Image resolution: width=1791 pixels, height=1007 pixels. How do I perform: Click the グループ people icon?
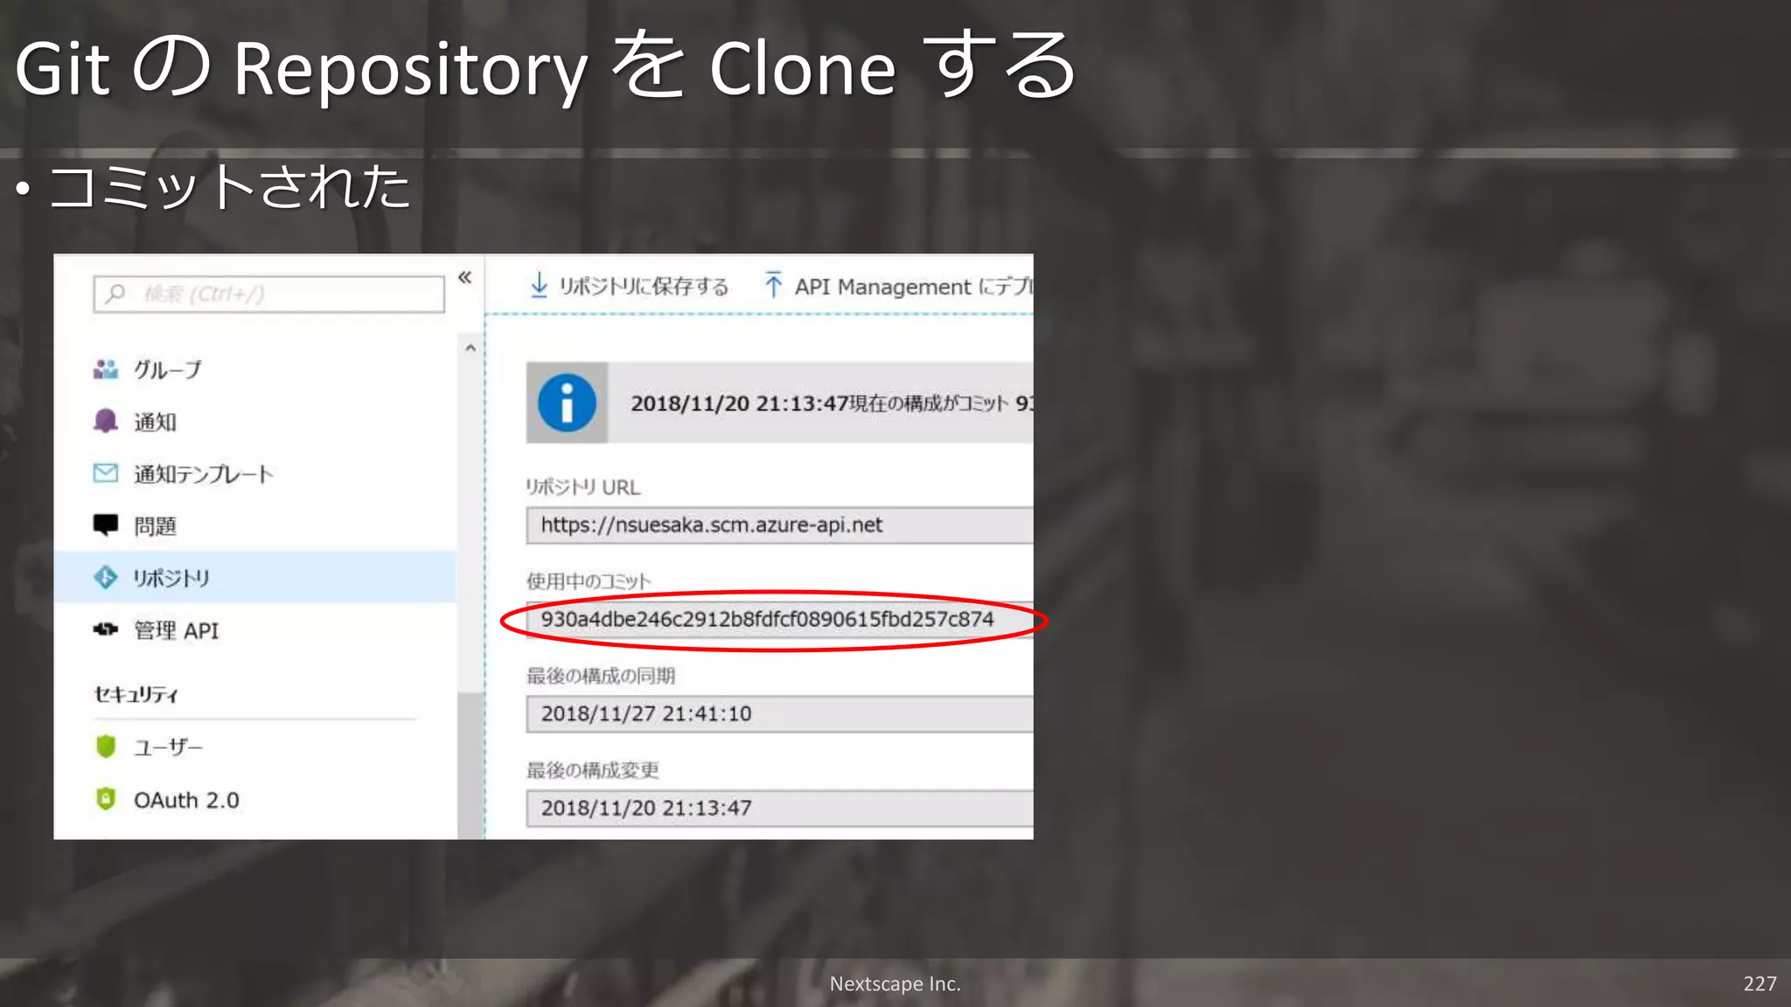click(x=106, y=370)
